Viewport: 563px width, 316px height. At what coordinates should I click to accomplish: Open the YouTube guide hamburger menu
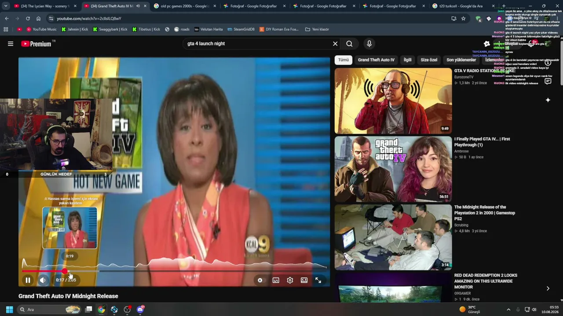coord(11,43)
